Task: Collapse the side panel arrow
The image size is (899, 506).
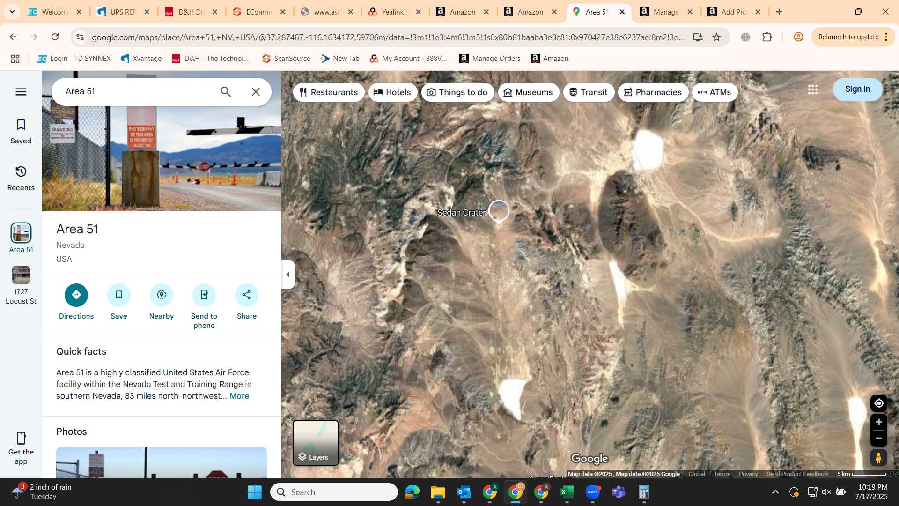Action: [287, 275]
